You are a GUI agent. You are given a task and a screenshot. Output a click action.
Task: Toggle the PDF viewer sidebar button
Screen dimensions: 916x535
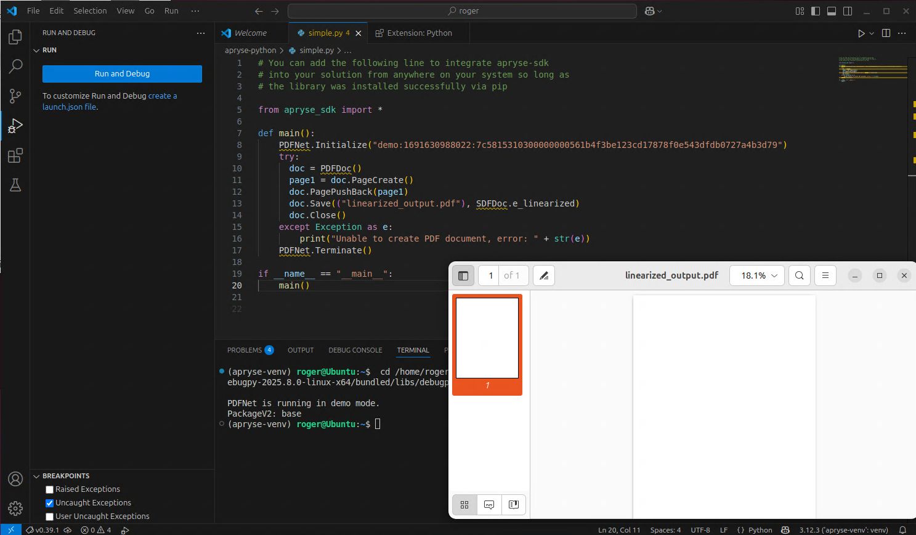point(463,276)
